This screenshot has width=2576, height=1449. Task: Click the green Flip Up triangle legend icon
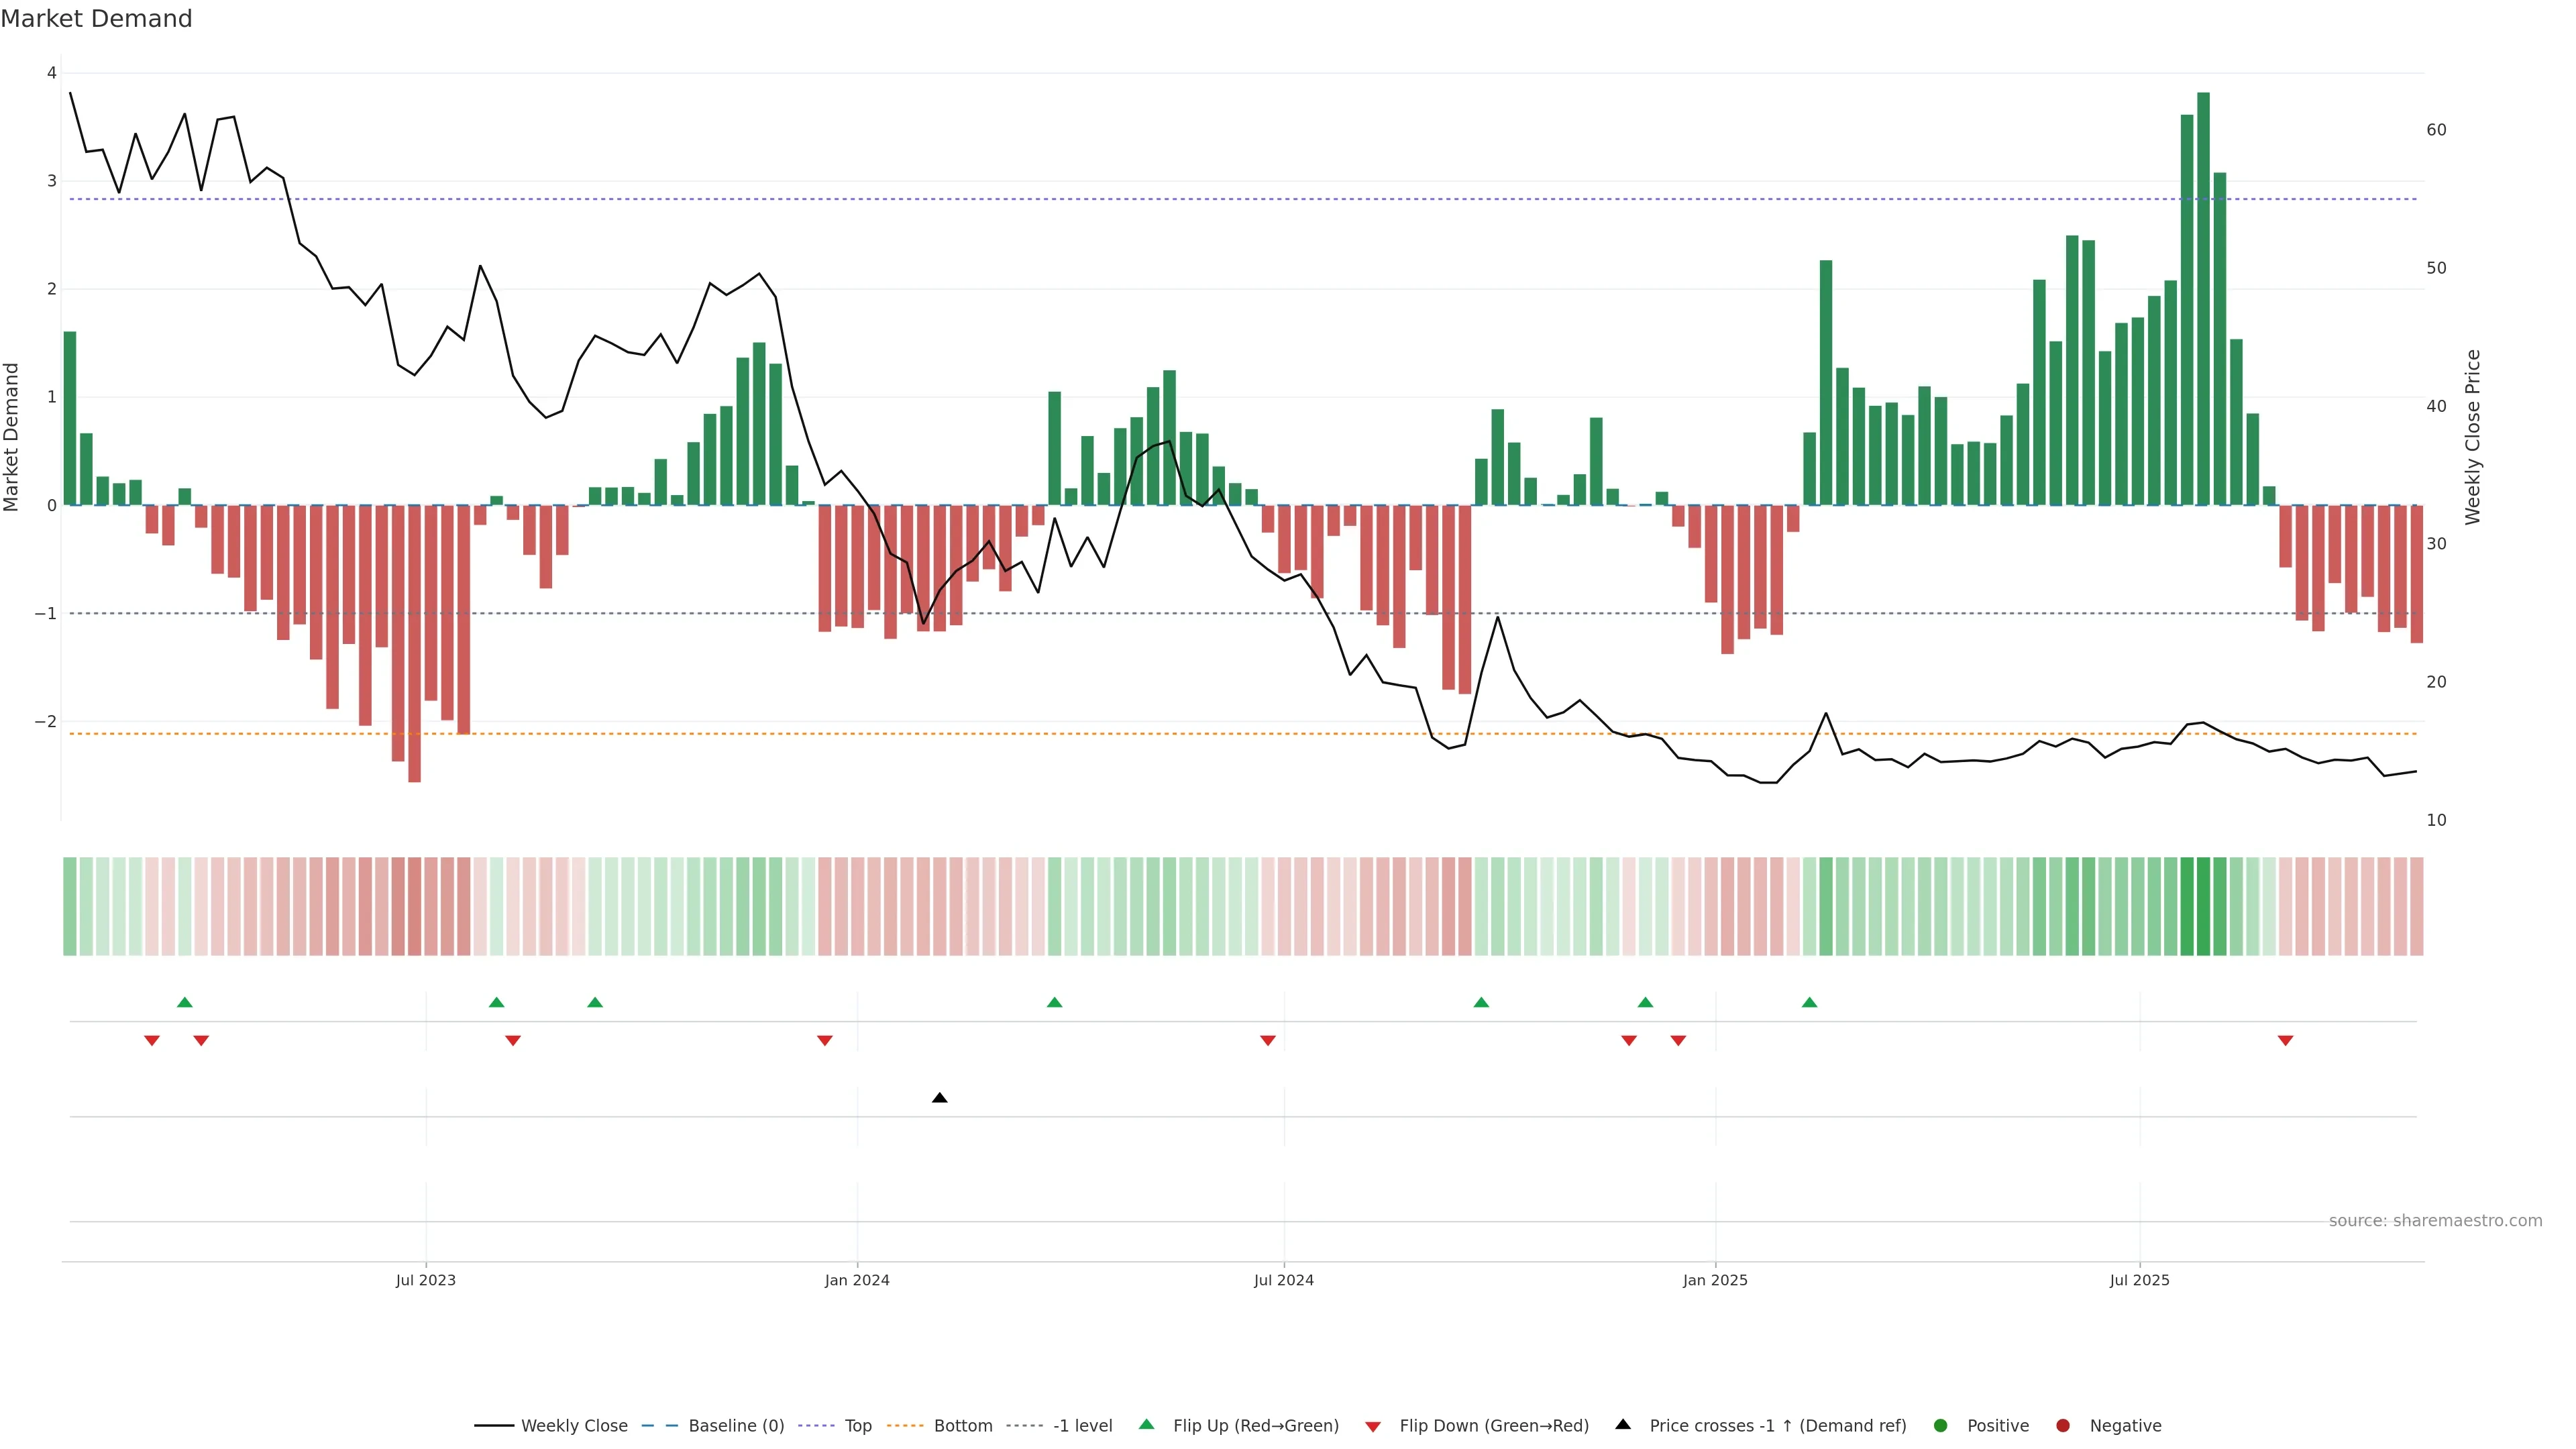(x=1146, y=1424)
